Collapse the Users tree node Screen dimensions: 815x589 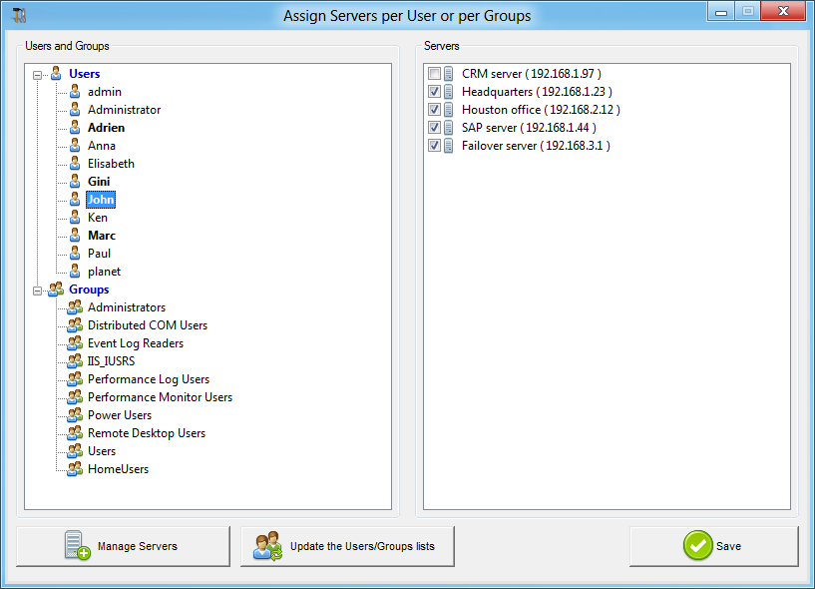[x=37, y=73]
